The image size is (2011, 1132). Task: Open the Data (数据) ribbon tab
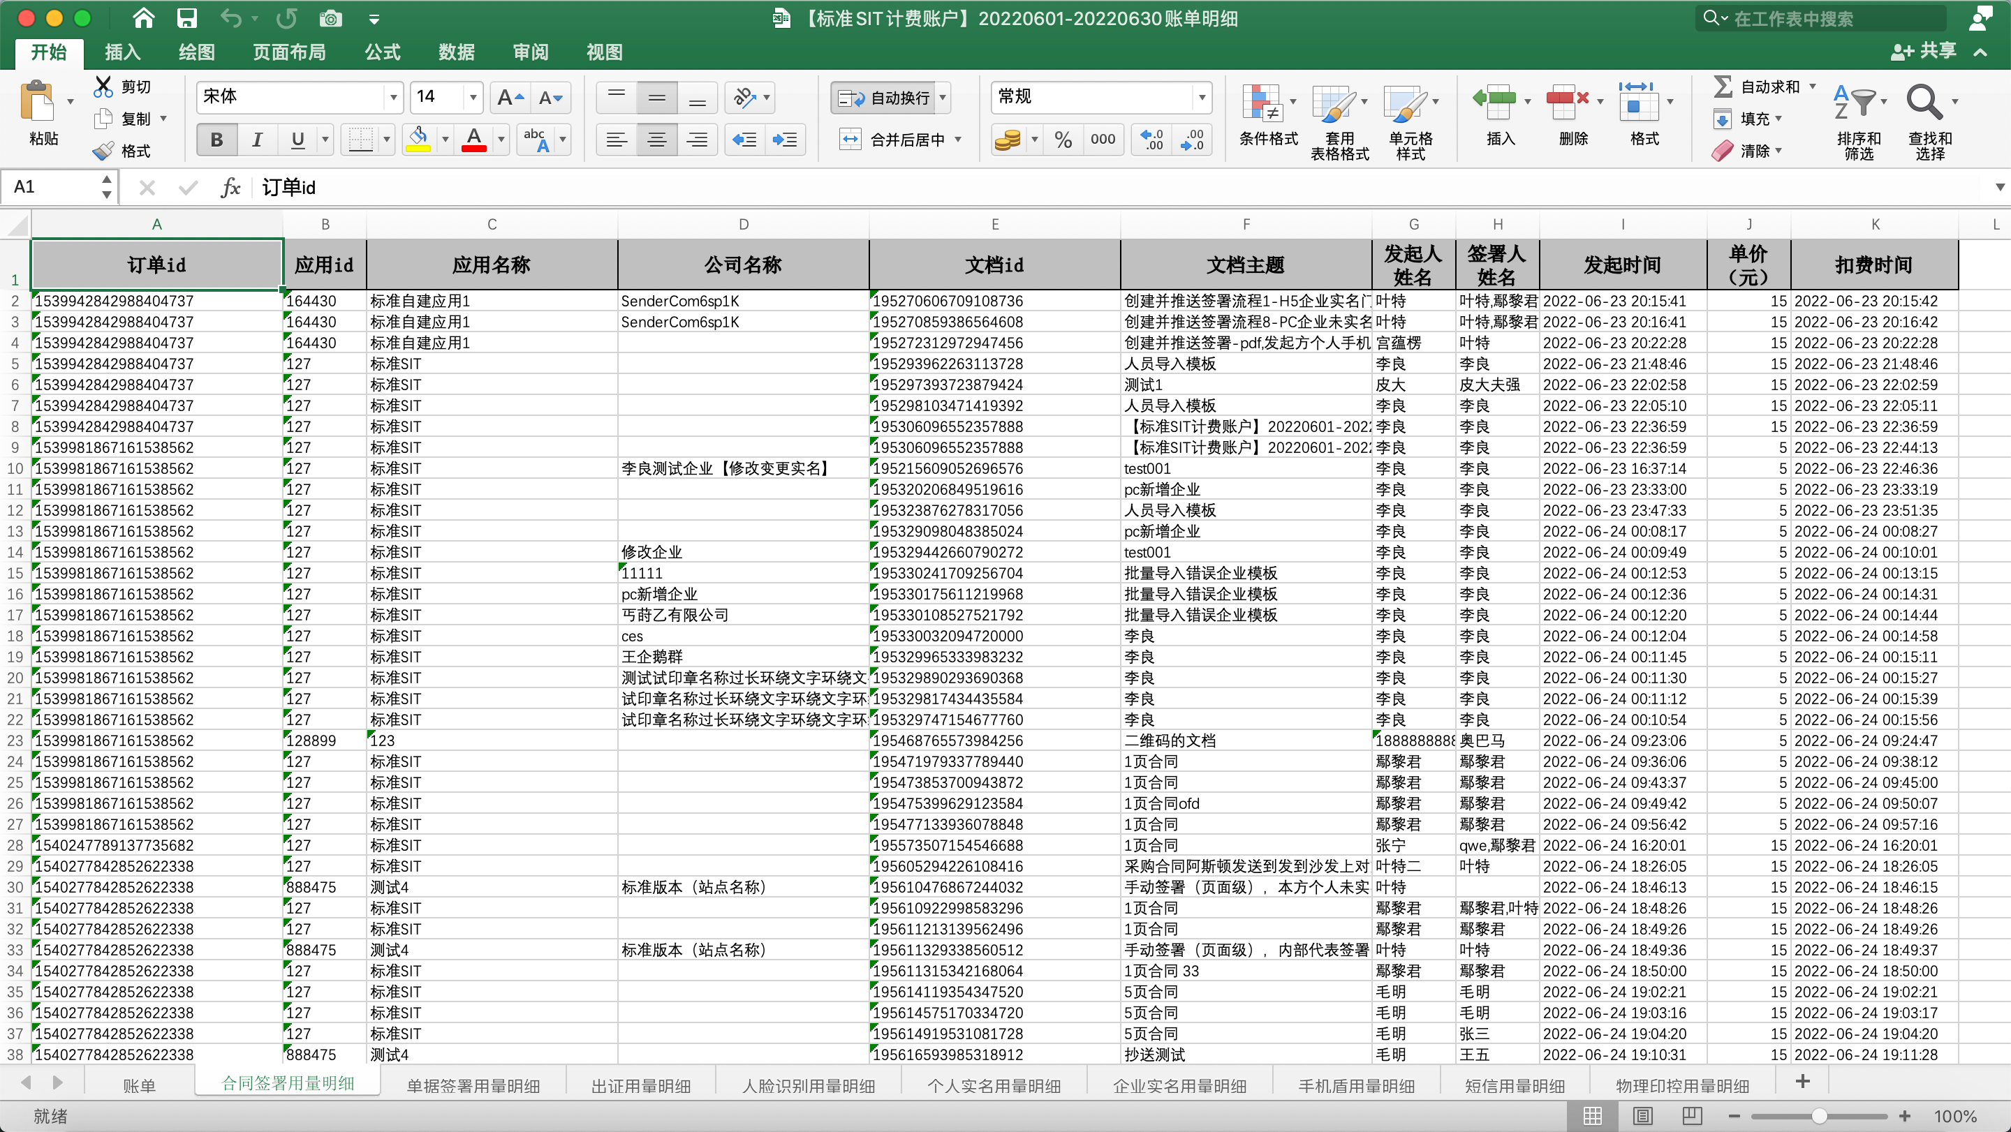[457, 52]
